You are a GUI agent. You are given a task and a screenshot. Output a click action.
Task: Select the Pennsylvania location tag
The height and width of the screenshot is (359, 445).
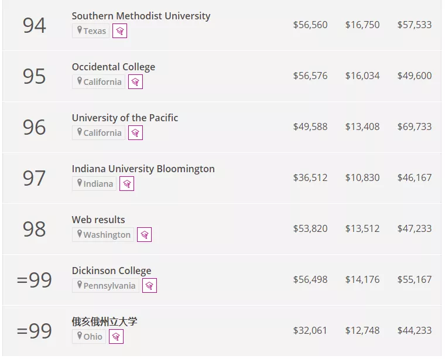click(105, 286)
